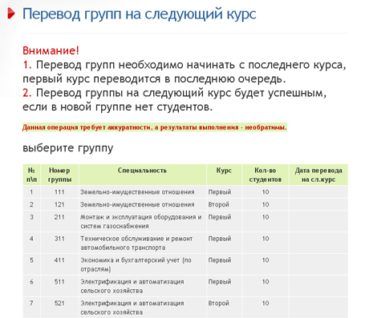Click student count 10 in group 511 row
Image resolution: width=369 pixels, height=318 pixels.
[x=266, y=282]
